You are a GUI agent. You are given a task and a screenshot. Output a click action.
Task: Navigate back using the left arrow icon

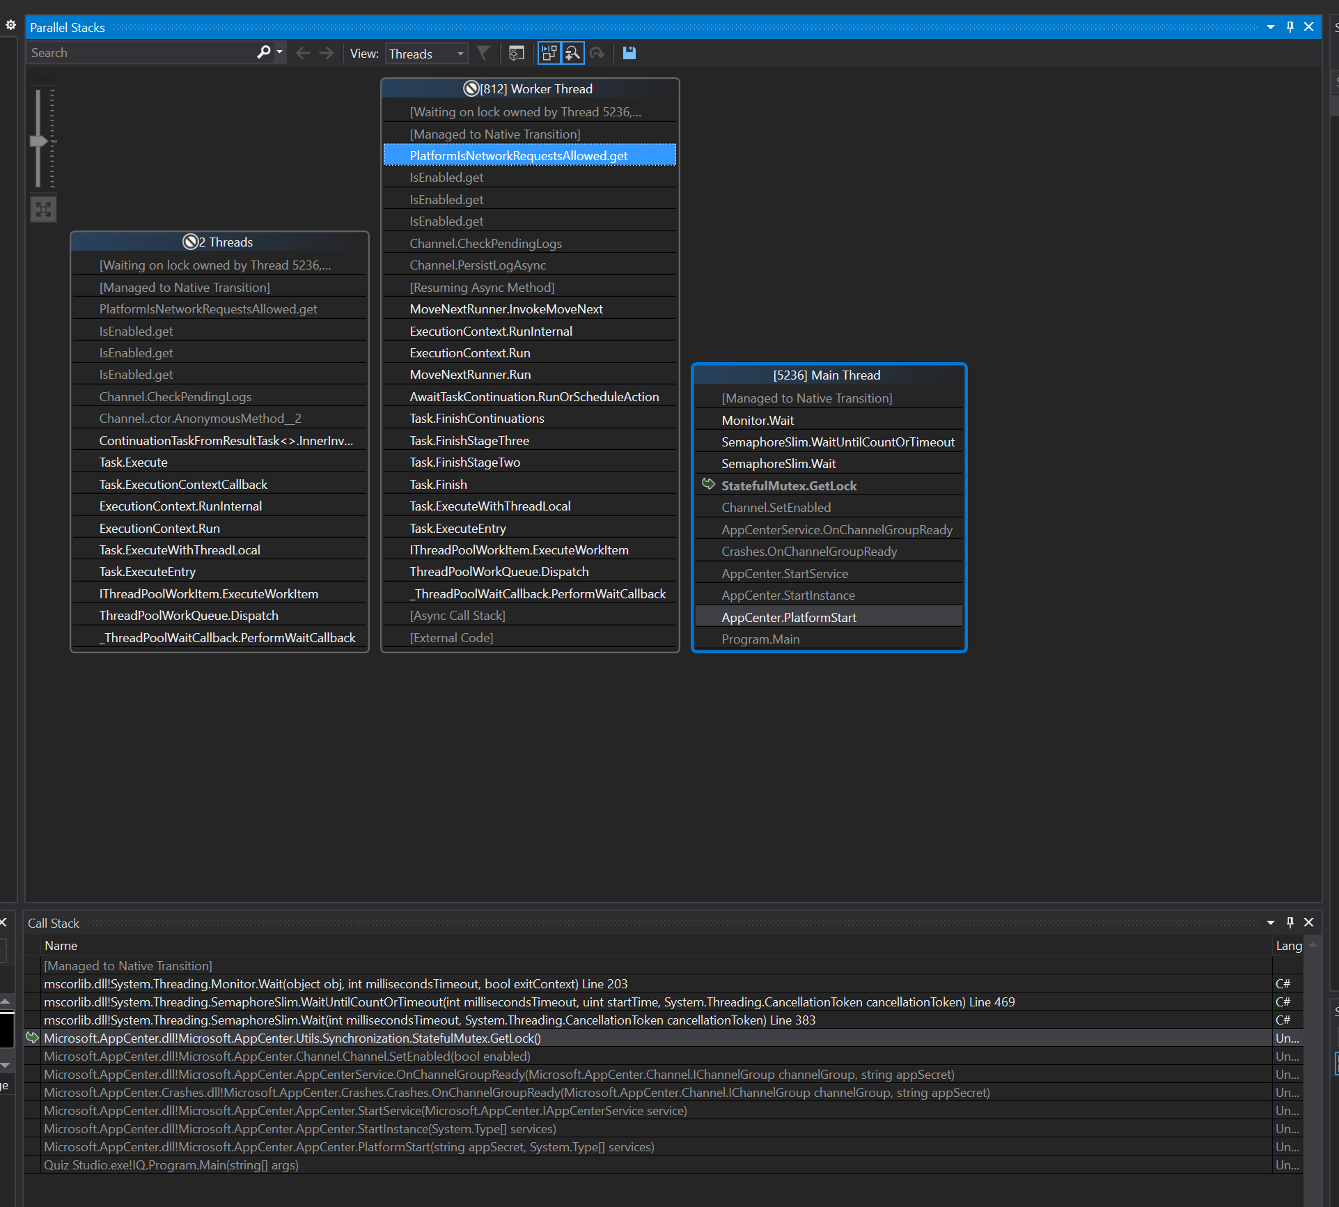click(303, 52)
